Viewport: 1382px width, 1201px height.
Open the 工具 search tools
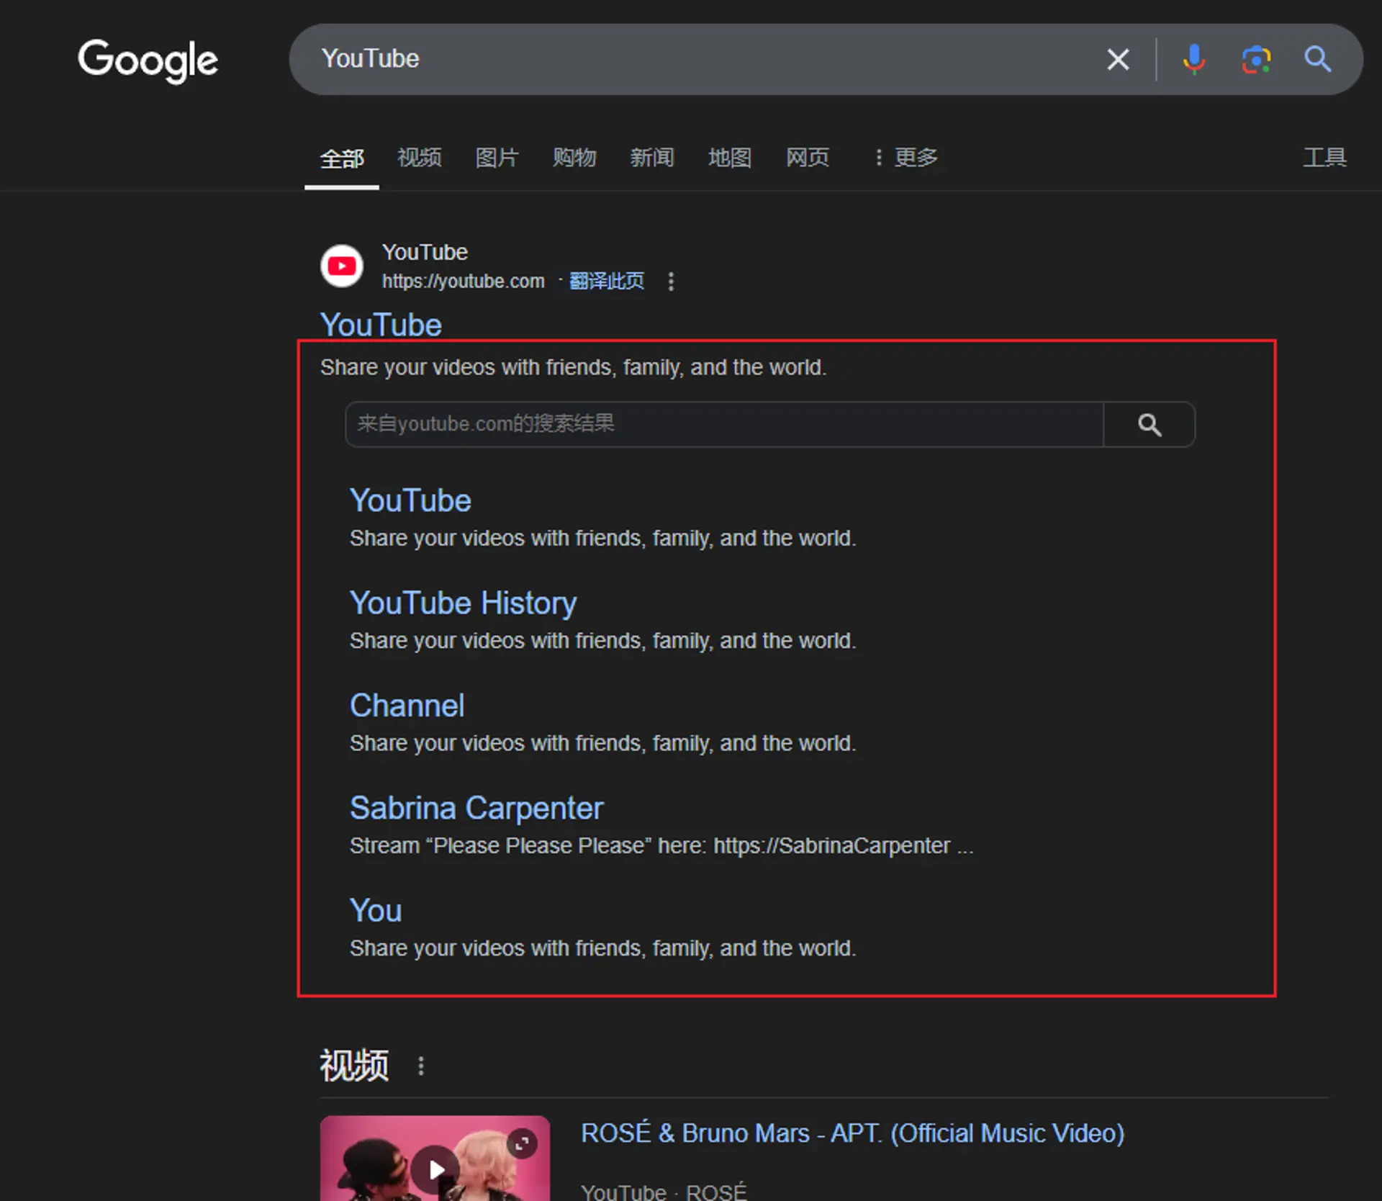(x=1324, y=158)
